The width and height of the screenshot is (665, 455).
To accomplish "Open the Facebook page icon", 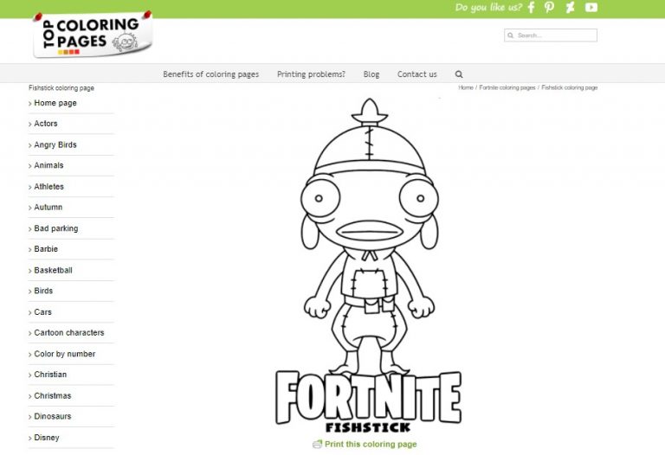I will pyautogui.click(x=531, y=7).
